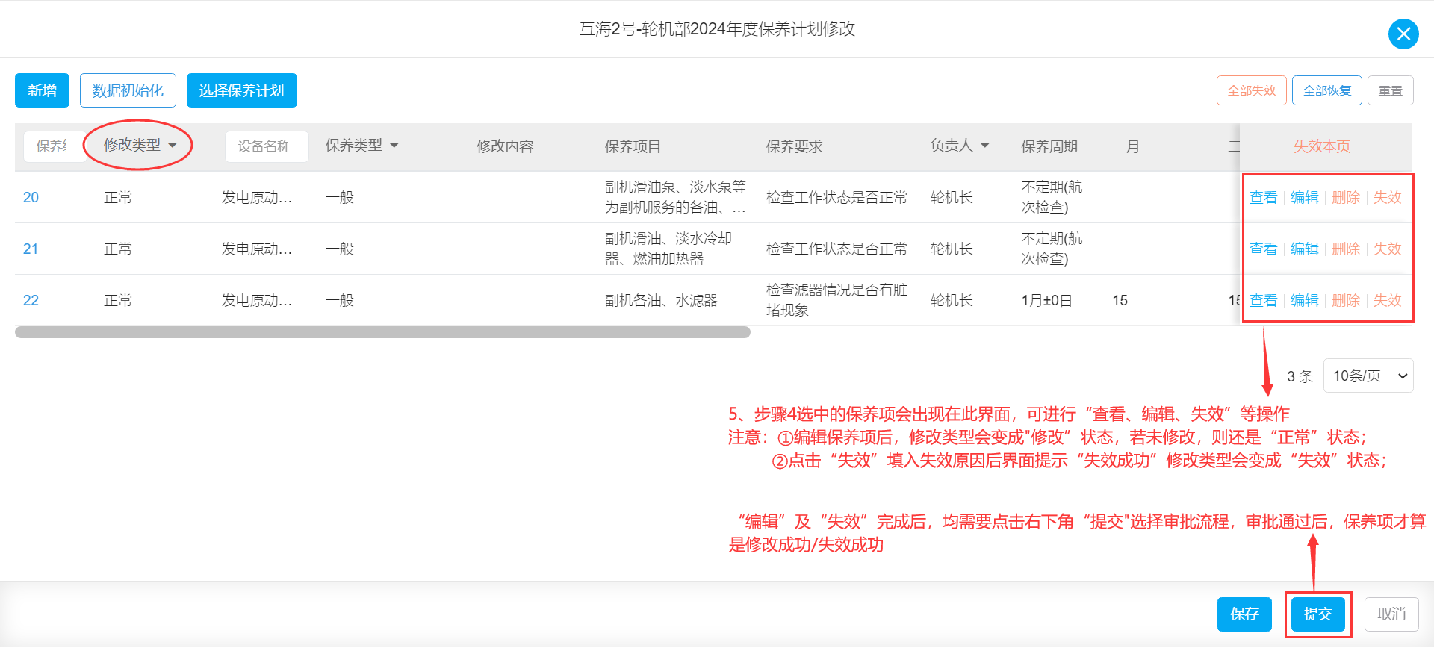Click the 取消 button
This screenshot has height=648, width=1434.
tap(1391, 614)
